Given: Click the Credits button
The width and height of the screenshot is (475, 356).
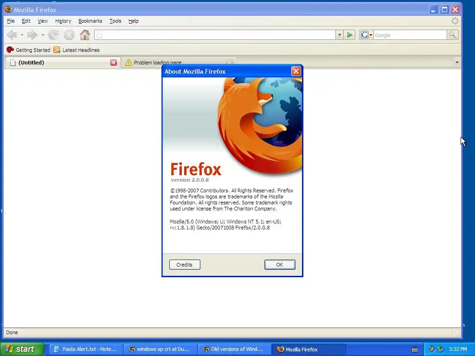Looking at the screenshot, I should click(x=185, y=265).
